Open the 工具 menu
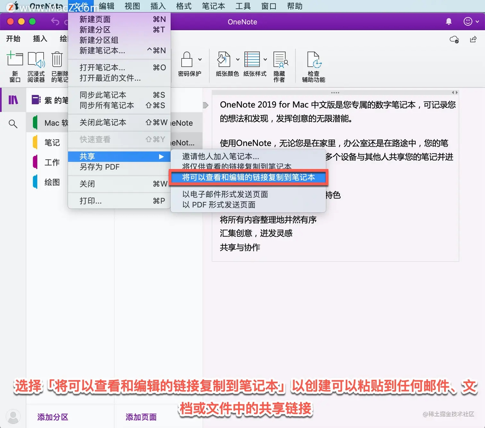The height and width of the screenshot is (428, 485). (243, 6)
